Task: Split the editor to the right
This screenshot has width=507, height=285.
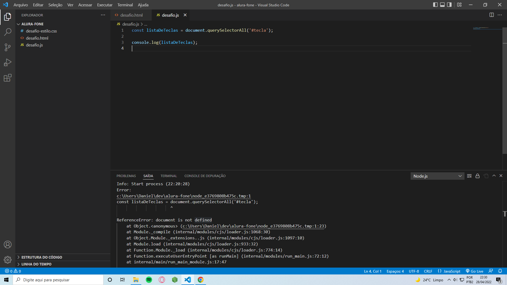Action: (x=491, y=15)
